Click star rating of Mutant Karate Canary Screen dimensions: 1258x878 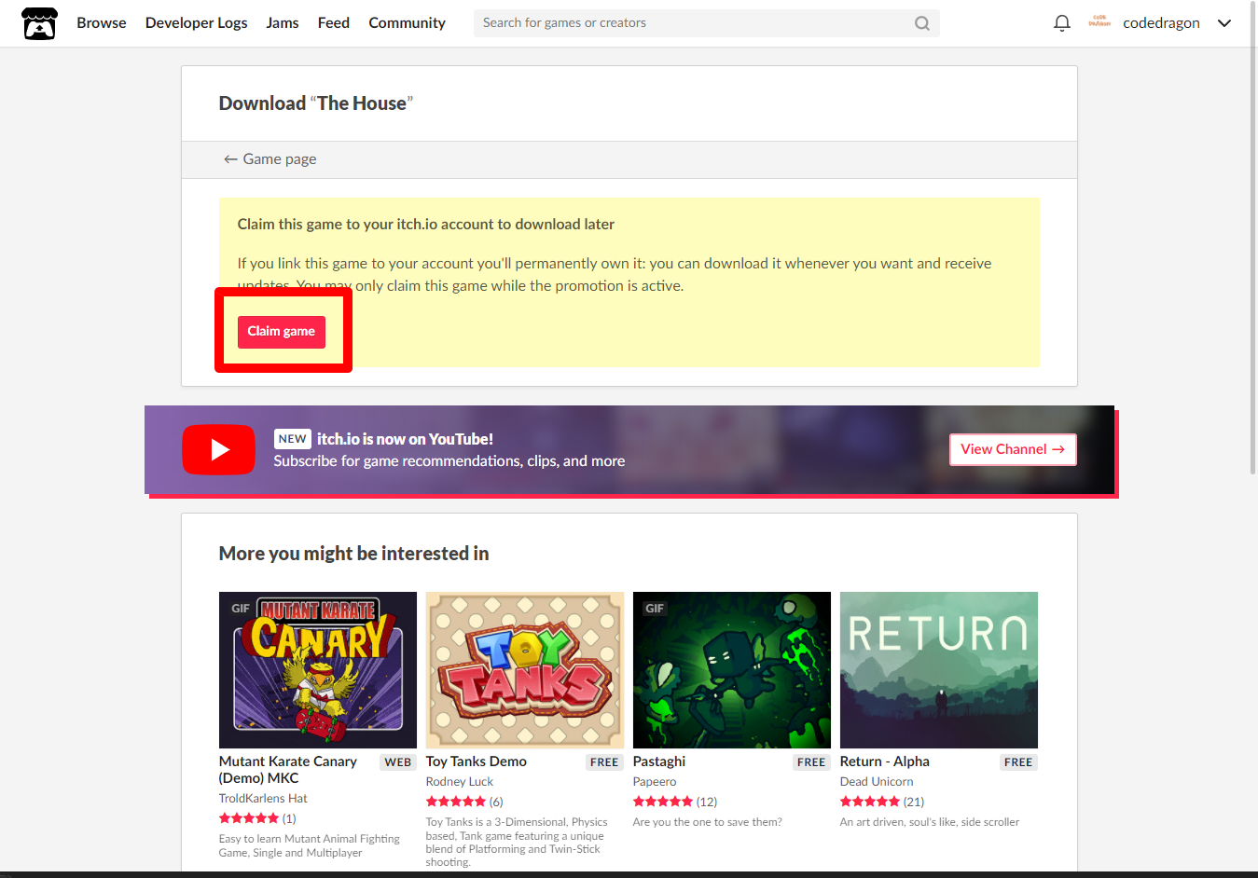(x=249, y=818)
